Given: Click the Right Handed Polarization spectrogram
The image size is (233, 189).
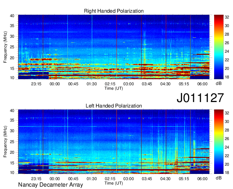Looking at the screenshot, I should (x=114, y=47).
